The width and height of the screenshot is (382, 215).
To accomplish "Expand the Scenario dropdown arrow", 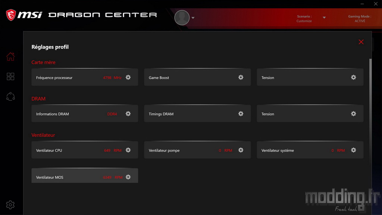I will (324, 18).
